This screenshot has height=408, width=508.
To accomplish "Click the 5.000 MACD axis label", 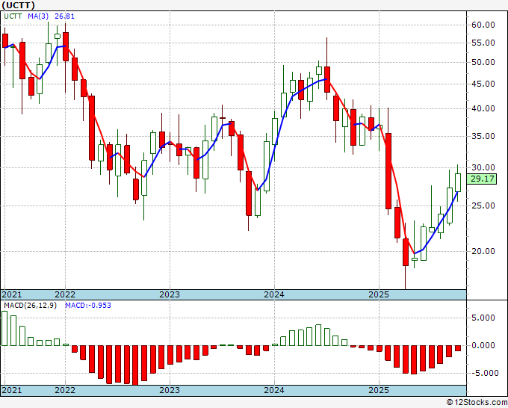I will (x=483, y=318).
